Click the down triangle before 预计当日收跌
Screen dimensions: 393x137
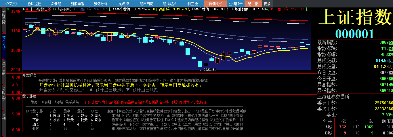click(x=128, y=90)
